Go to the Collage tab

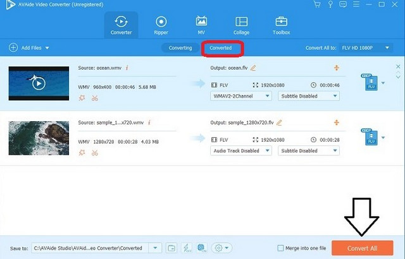[241, 25]
